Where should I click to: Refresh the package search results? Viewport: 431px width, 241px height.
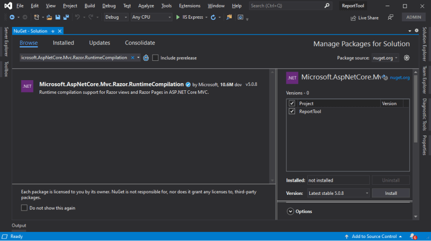tap(146, 58)
